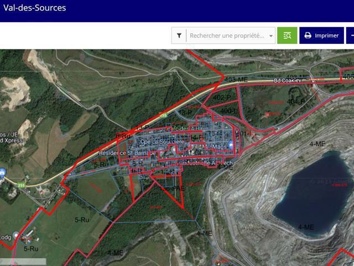Click the blue map pin at left edge
The height and width of the screenshot is (266, 354).
click(x=3, y=172)
